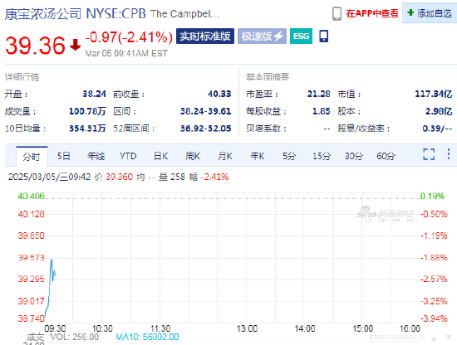Select the 月K chart tab
Image resolution: width=457 pixels, height=345 pixels.
pyautogui.click(x=225, y=156)
